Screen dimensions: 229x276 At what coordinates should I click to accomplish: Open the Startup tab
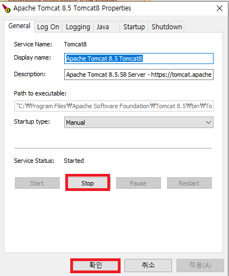pyautogui.click(x=134, y=27)
